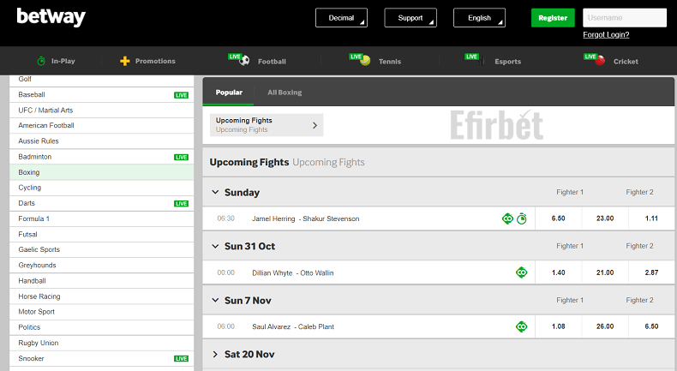
Task: Open In-Play stopwatch icon
Action: [41, 61]
